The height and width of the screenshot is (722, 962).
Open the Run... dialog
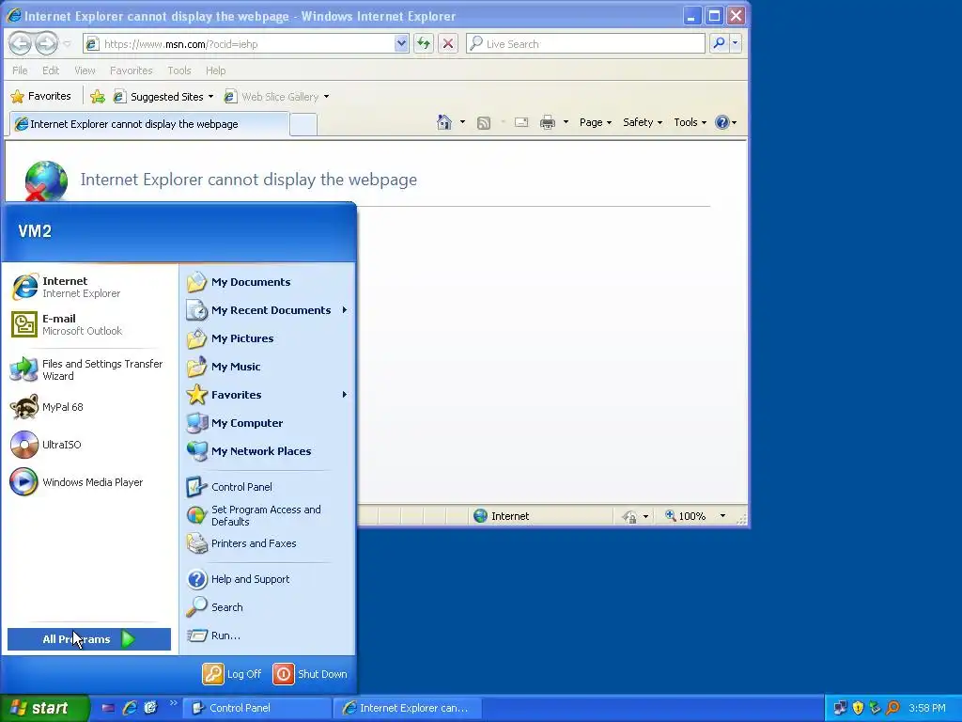[x=268, y=636]
